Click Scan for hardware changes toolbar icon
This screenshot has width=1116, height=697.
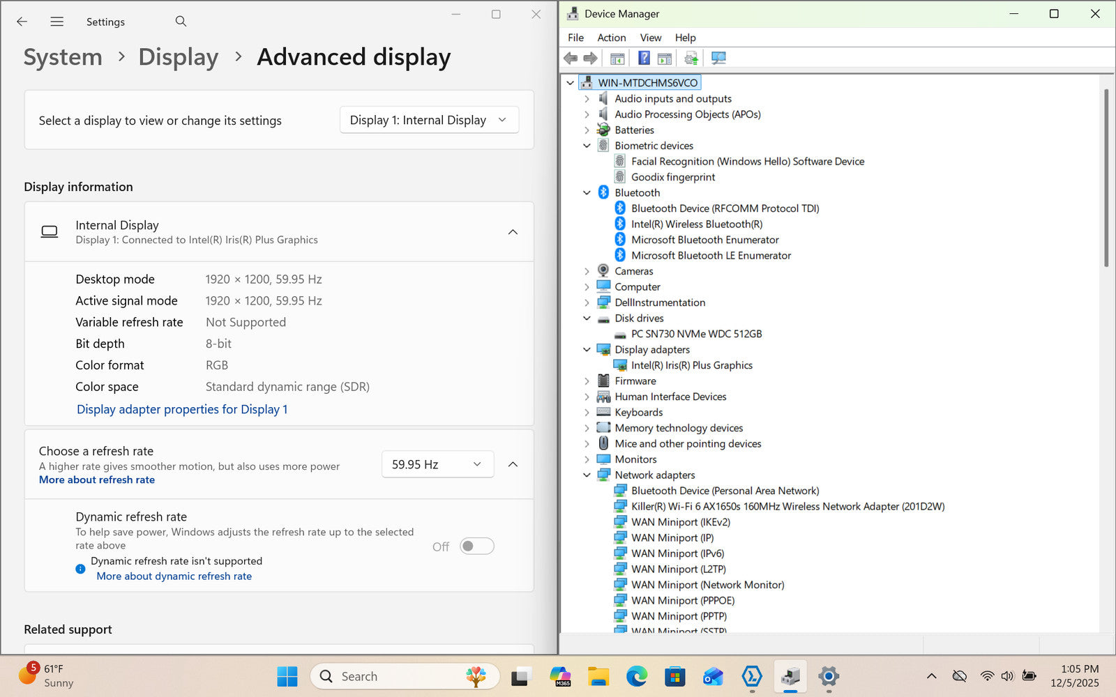coord(718,59)
